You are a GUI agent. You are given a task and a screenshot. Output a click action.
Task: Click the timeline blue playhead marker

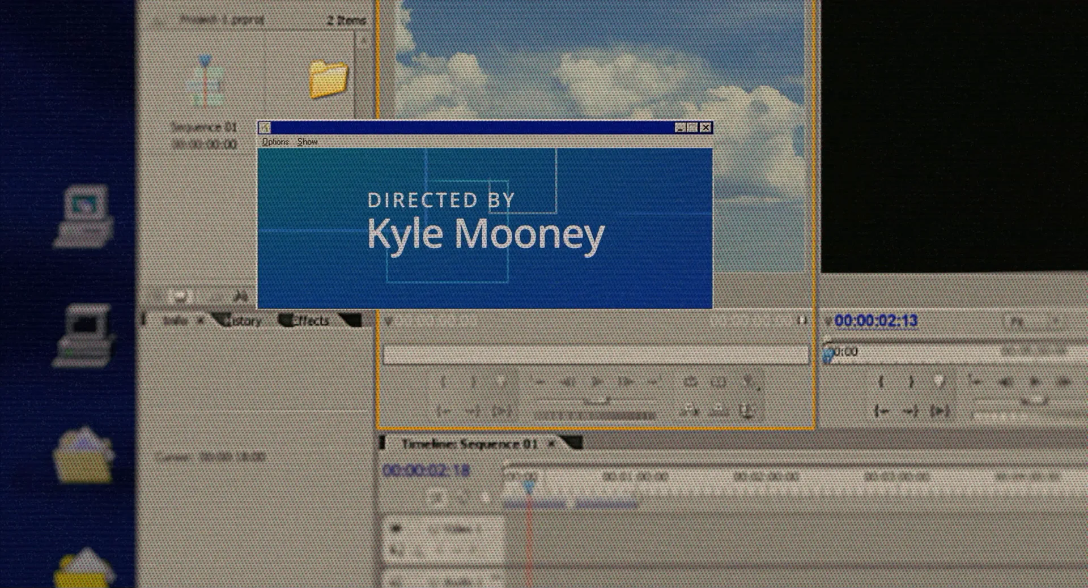[x=529, y=487]
